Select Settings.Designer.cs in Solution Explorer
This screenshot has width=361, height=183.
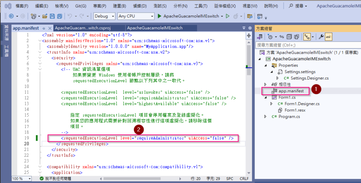coord(310,78)
